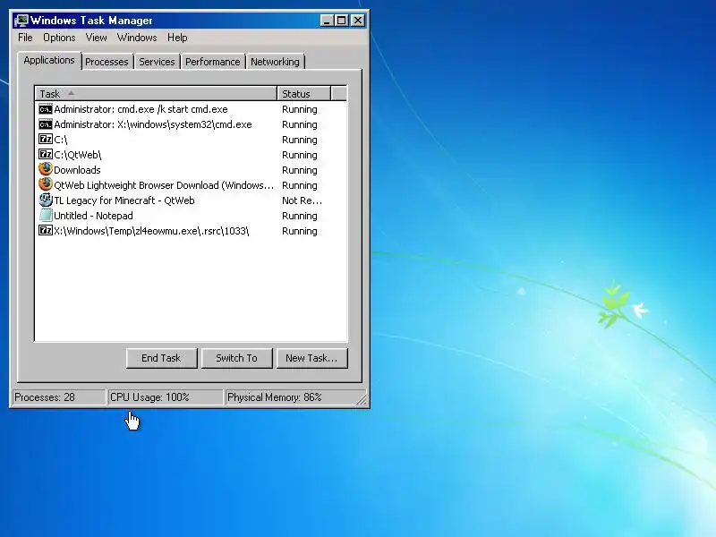Image resolution: width=716 pixels, height=537 pixels.
Task: Select the cmd icon for X:\windows\system32\cmd.exe
Action: pyautogui.click(x=46, y=124)
